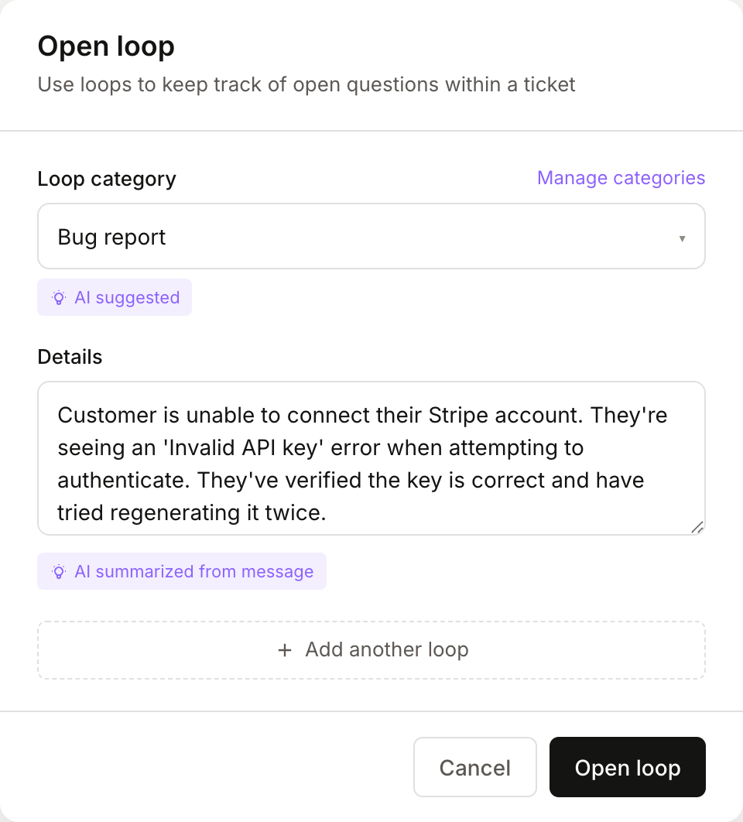743x822 pixels.
Task: Click inside the Details text area
Action: coord(371,458)
